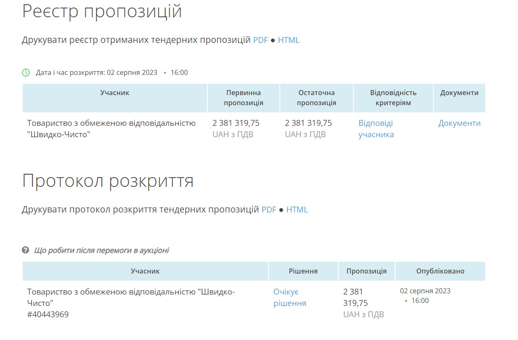Click the 'Учасник' header in the protocol table
518x340 pixels.
click(145, 271)
